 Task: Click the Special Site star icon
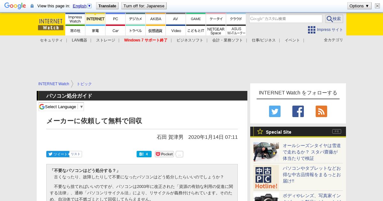[260, 131]
